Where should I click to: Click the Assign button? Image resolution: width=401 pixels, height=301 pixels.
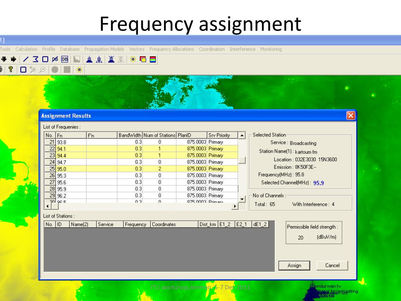pos(294,265)
